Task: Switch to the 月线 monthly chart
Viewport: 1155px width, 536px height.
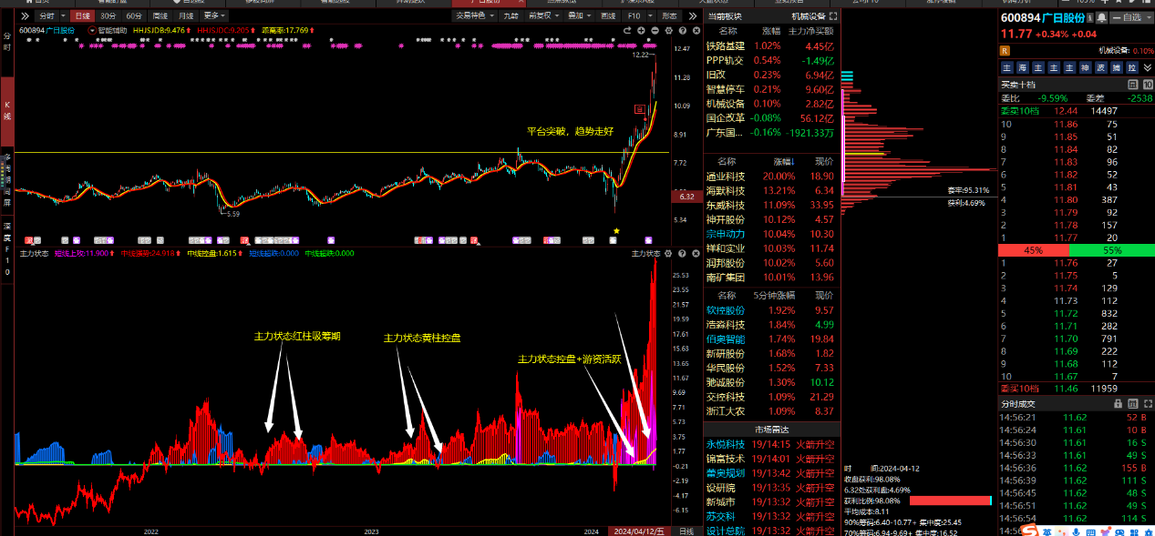Action: point(186,16)
